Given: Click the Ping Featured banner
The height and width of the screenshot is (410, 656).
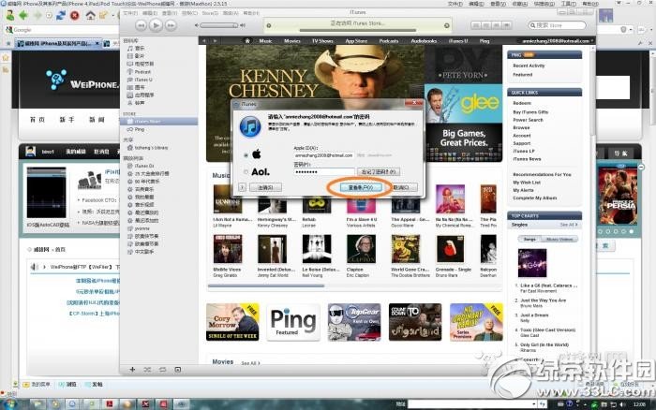Looking at the screenshot, I should tap(292, 322).
